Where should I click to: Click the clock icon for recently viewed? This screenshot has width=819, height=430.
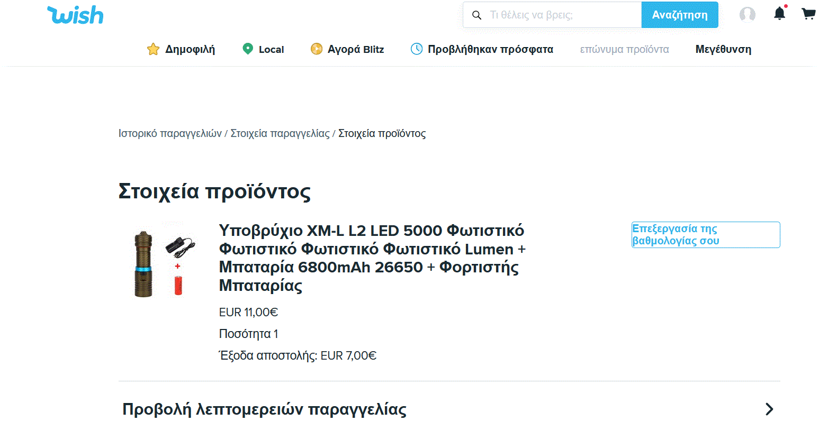(x=417, y=49)
